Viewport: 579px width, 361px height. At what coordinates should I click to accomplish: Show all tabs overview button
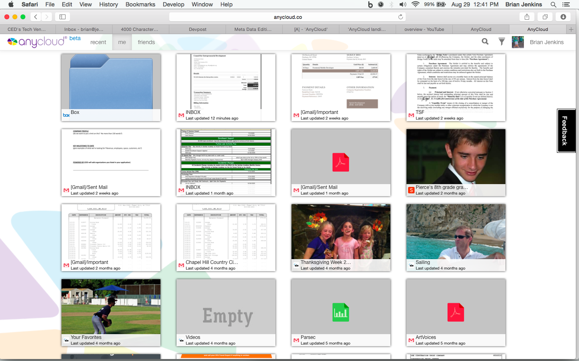pos(545,17)
